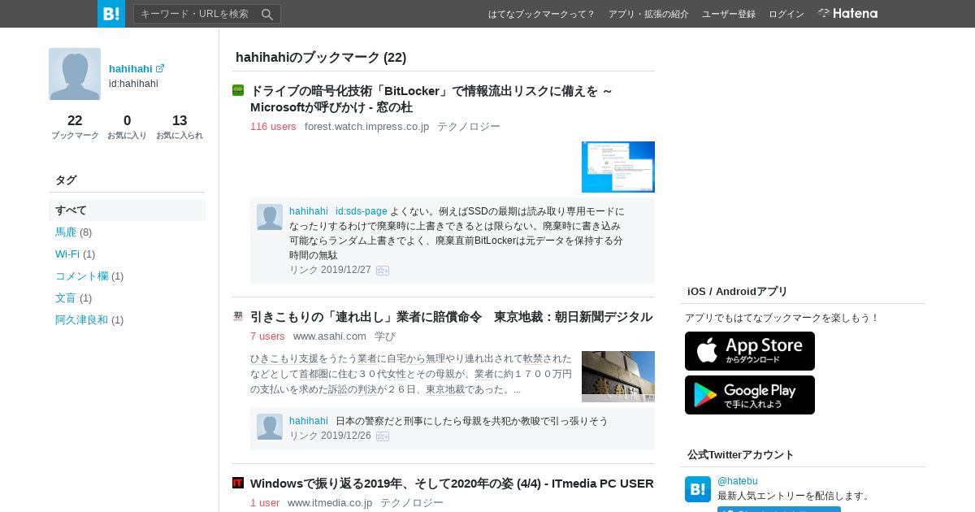Open hahihahi large profile avatar
The width and height of the screenshot is (975, 512).
[75, 74]
